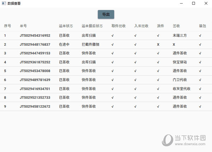Click 退件签收 in row JT5029453478008
Image resolution: width=212 pixels, height=152 pixels.
click(x=180, y=71)
